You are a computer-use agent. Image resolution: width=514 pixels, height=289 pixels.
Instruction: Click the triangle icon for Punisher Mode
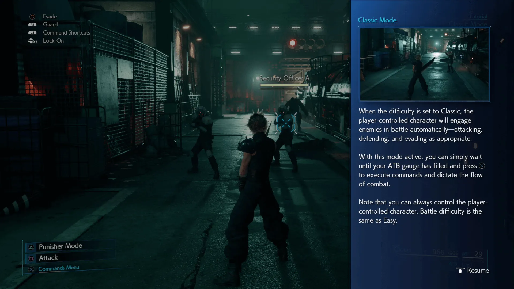tap(31, 247)
